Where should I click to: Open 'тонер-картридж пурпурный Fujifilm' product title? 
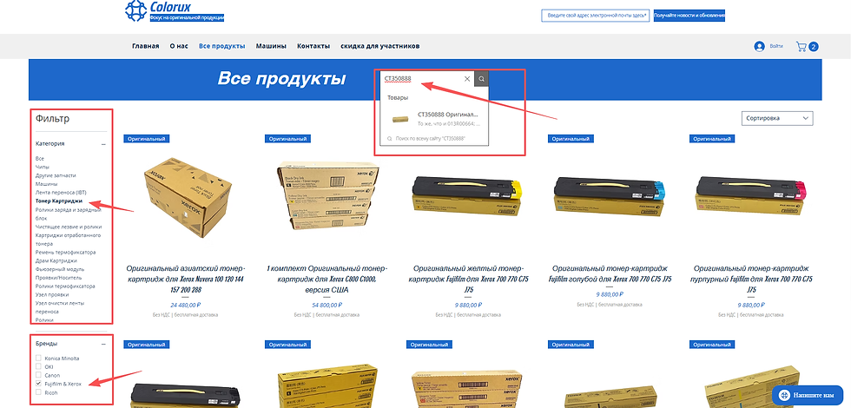coord(752,279)
